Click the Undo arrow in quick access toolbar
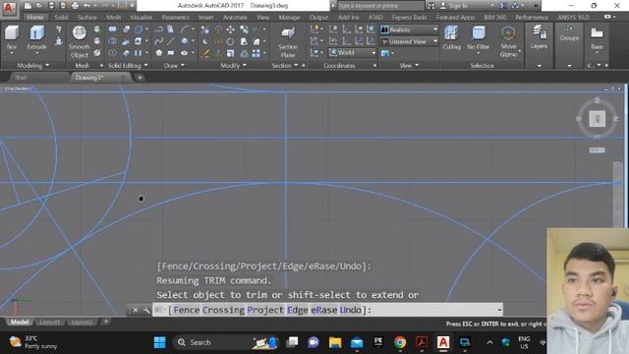Image resolution: width=629 pixels, height=354 pixels. tap(86, 6)
